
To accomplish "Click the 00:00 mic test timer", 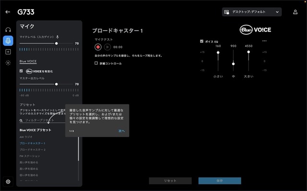I will (x=118, y=47).
